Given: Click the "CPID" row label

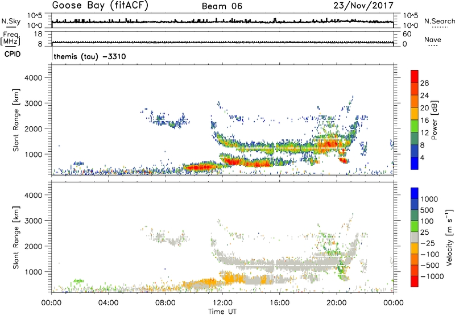Looking at the screenshot, I should (x=13, y=54).
